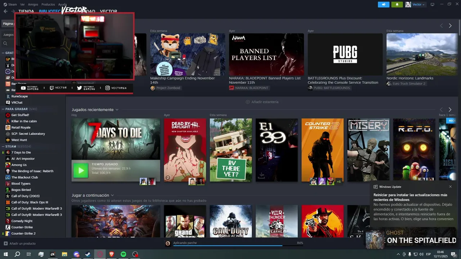Open the PUBG Studios news thumbnail
The image size is (461, 259).
click(345, 54)
